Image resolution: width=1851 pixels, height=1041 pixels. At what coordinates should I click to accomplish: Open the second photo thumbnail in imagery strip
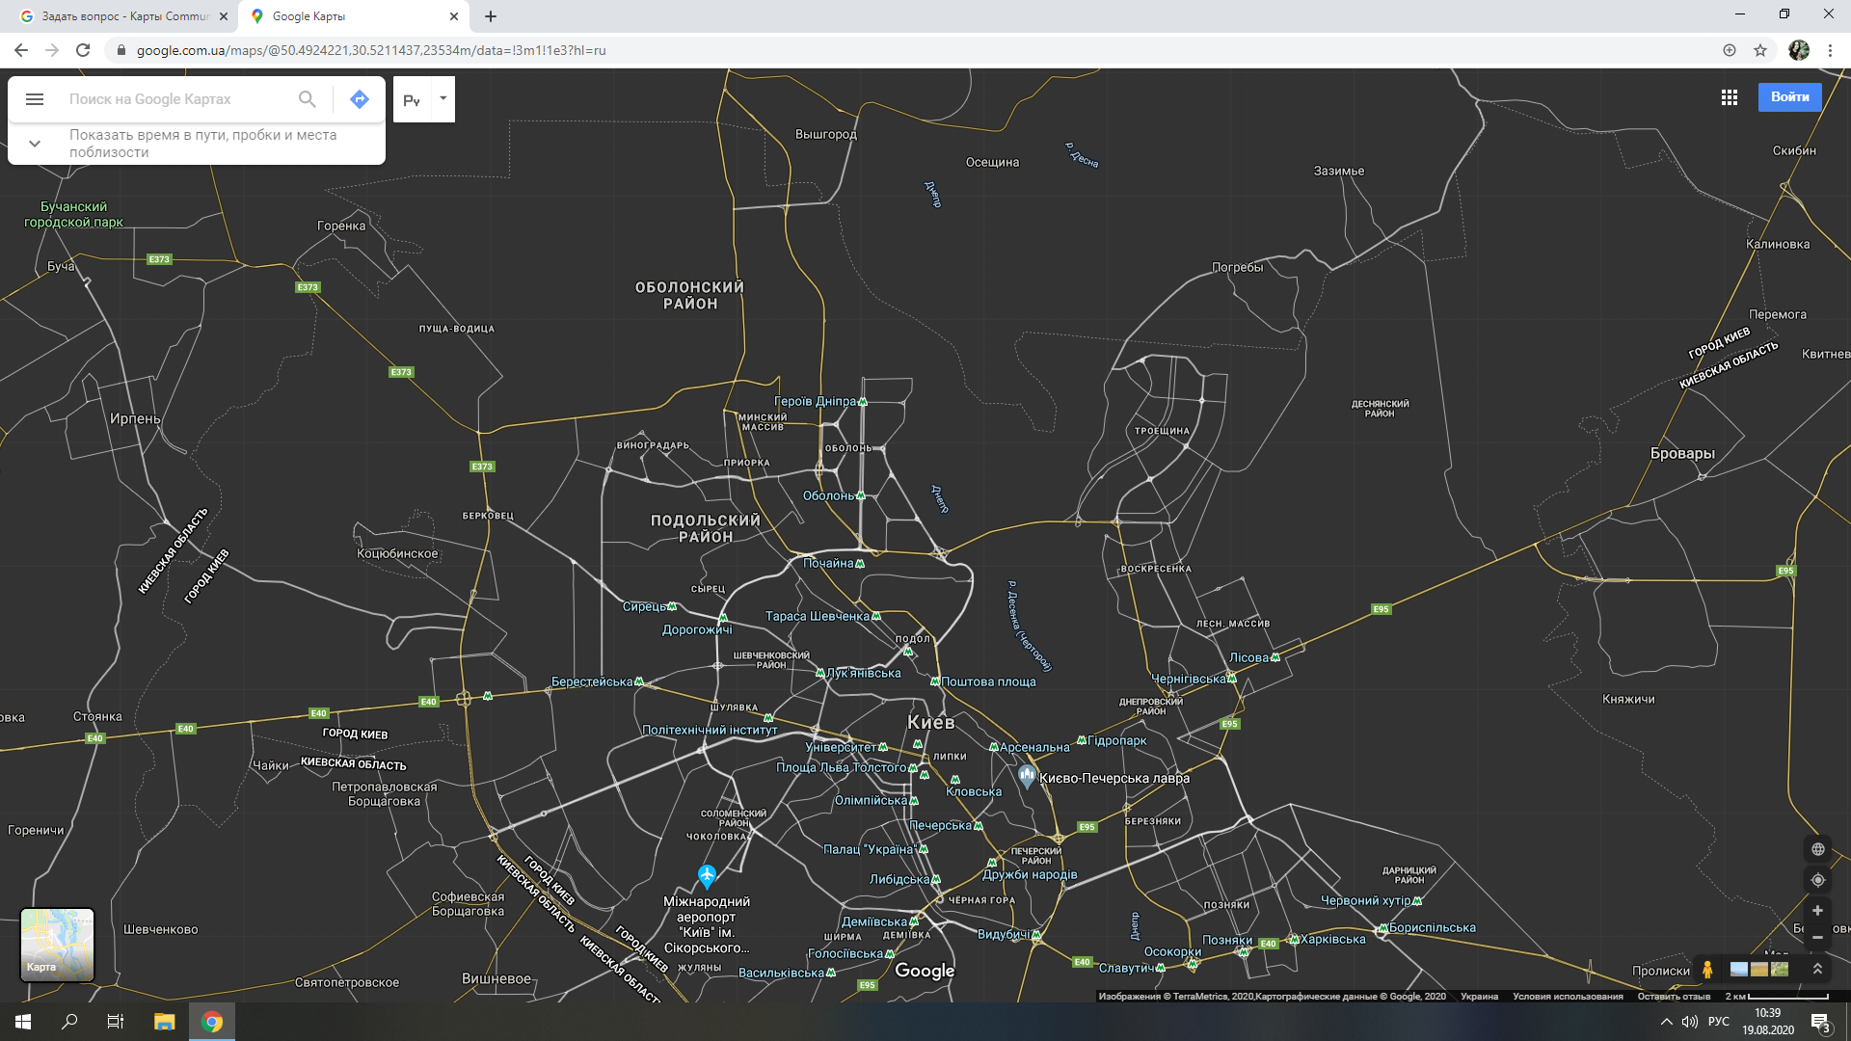point(1759,969)
